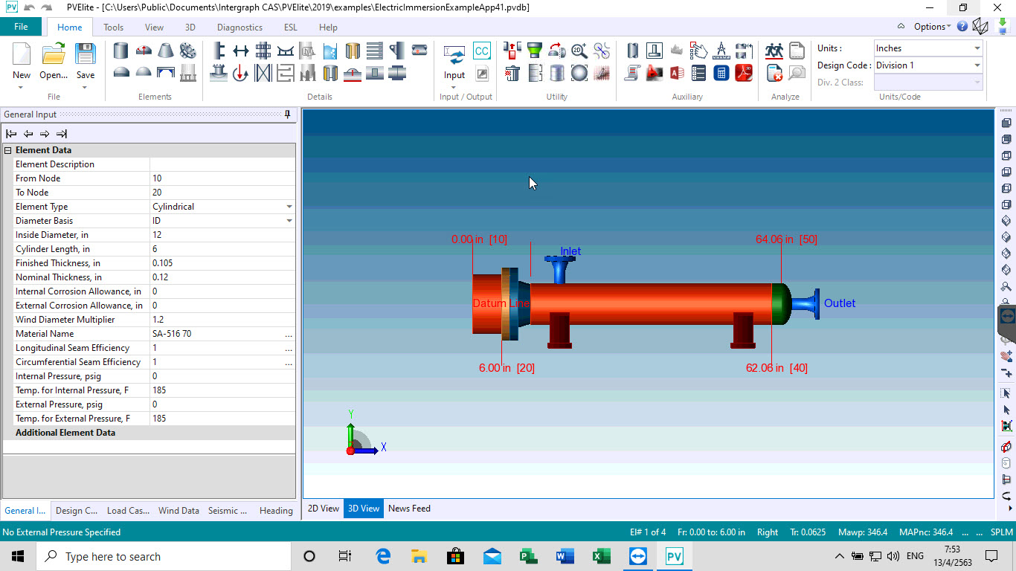
Task: Open the Element Type dropdown arrow
Action: (x=289, y=207)
